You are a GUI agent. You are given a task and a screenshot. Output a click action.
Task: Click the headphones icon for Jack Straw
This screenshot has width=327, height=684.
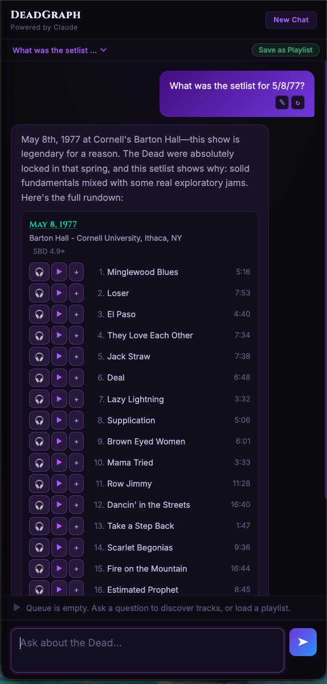(39, 357)
